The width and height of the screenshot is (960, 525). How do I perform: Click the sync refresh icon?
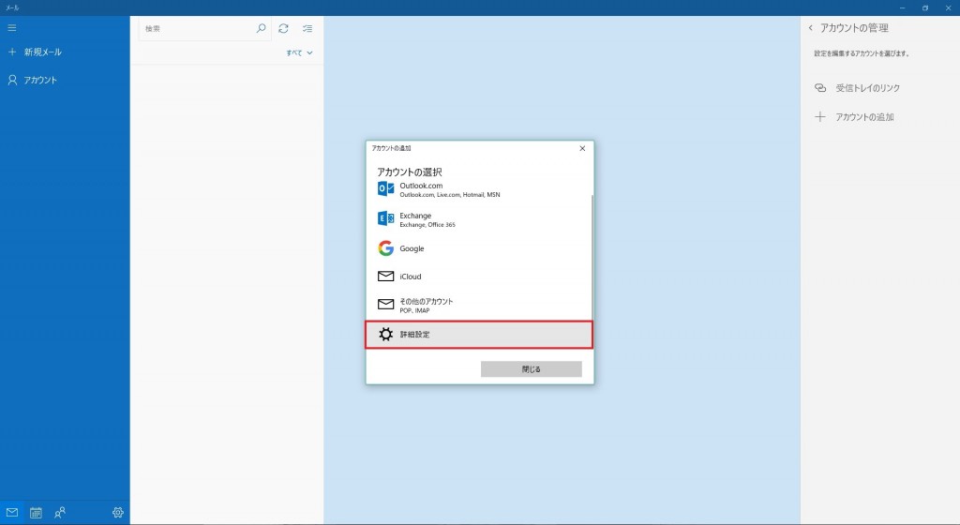pyautogui.click(x=283, y=29)
